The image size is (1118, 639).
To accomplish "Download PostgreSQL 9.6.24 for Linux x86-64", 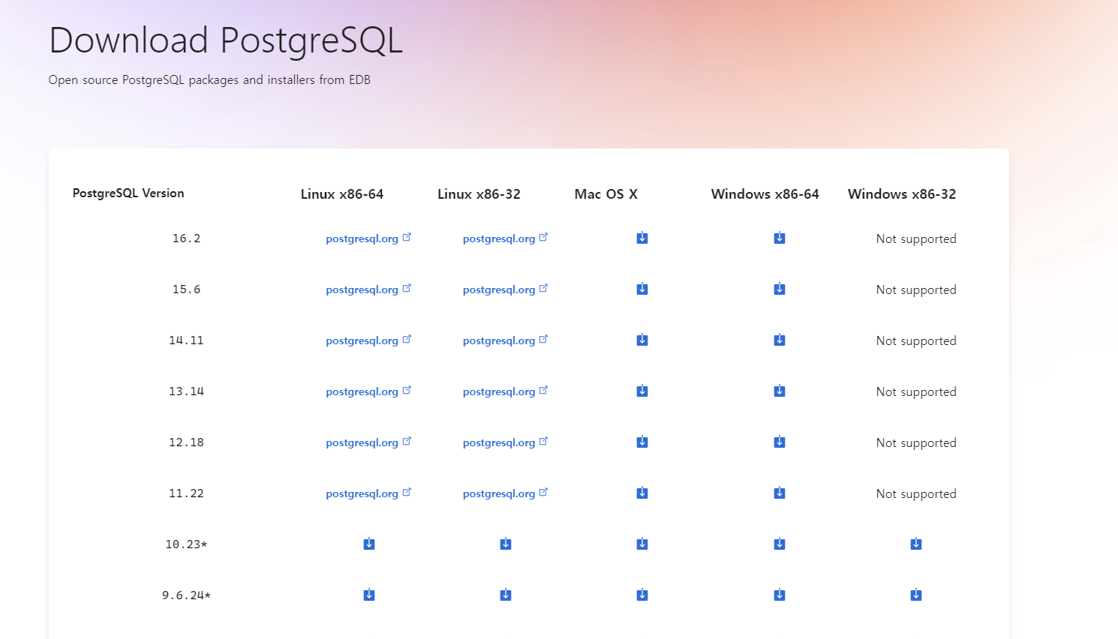I will coord(369,595).
